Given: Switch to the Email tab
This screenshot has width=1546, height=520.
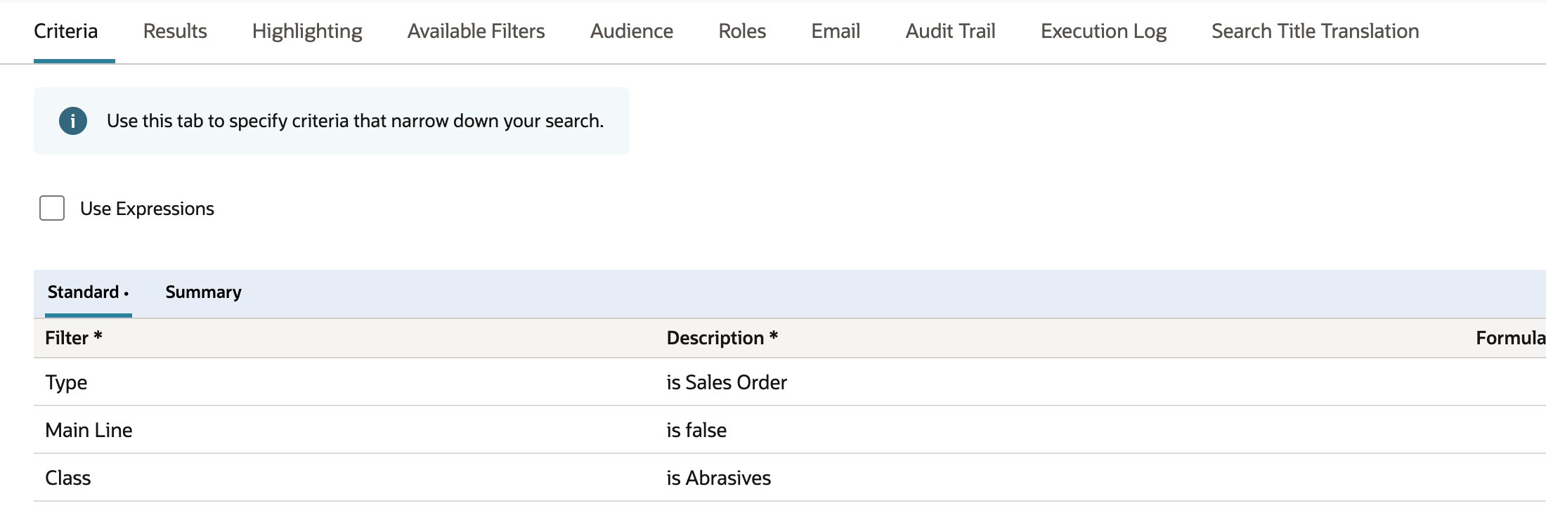Looking at the screenshot, I should (836, 32).
